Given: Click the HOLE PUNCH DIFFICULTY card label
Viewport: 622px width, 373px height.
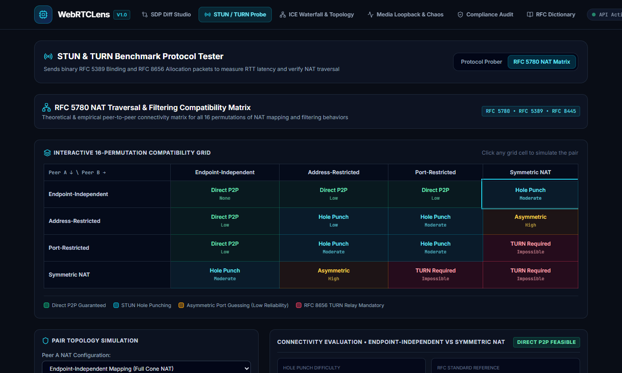Looking at the screenshot, I should click(x=311, y=368).
